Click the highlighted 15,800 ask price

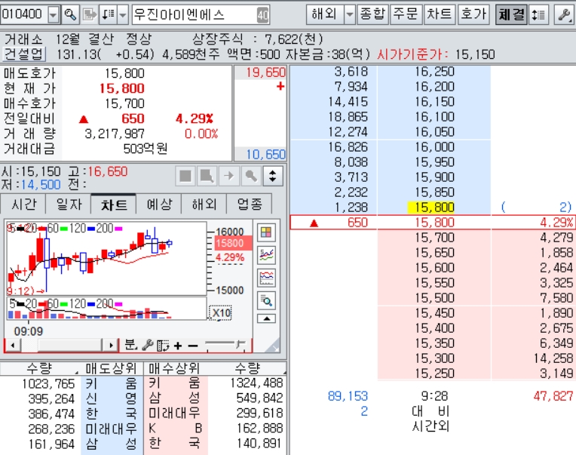[x=431, y=208]
